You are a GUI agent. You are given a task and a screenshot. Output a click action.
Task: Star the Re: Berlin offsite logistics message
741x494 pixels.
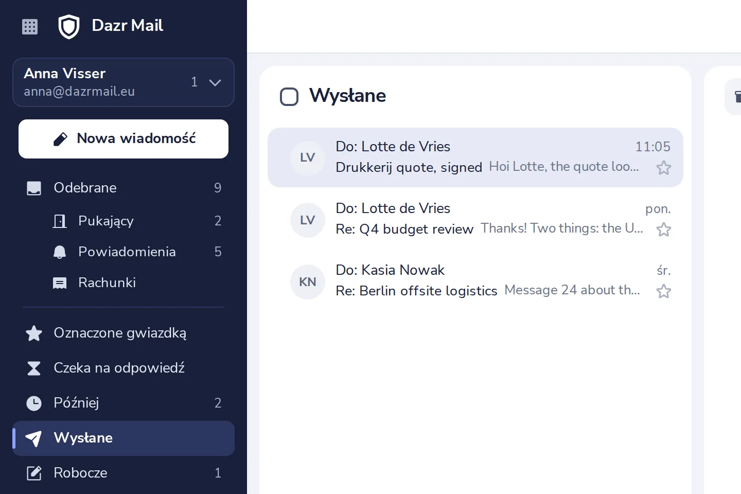[x=664, y=291]
